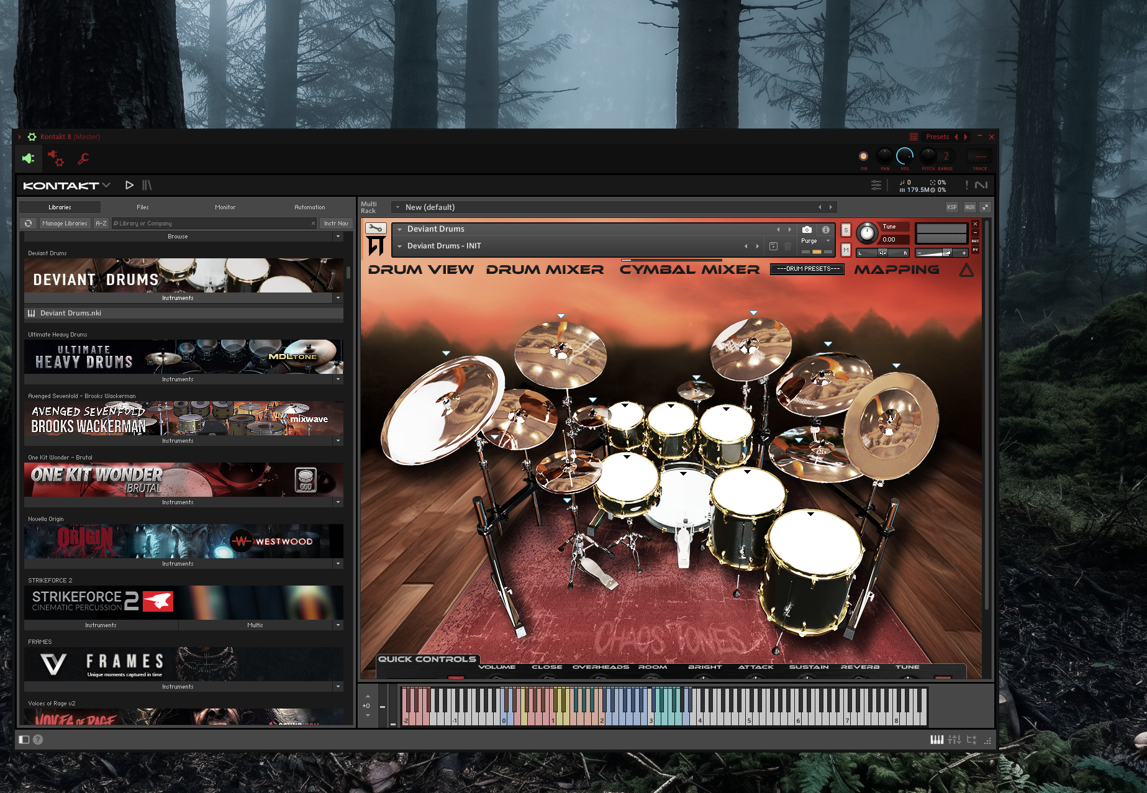The width and height of the screenshot is (1147, 793).
Task: Open the MAPPING tab
Action: [897, 270]
